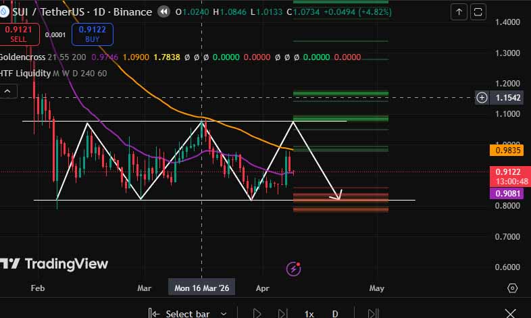The image size is (531, 318).
Task: Open the purple lightning bolt event icon
Action: [x=293, y=269]
